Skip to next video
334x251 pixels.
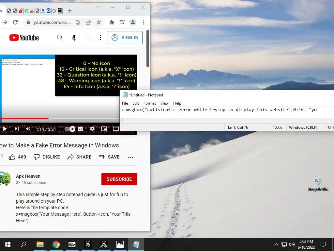coord(17,129)
